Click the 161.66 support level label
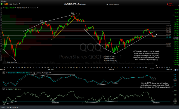This screenshot has height=109, width=179. (168, 37)
